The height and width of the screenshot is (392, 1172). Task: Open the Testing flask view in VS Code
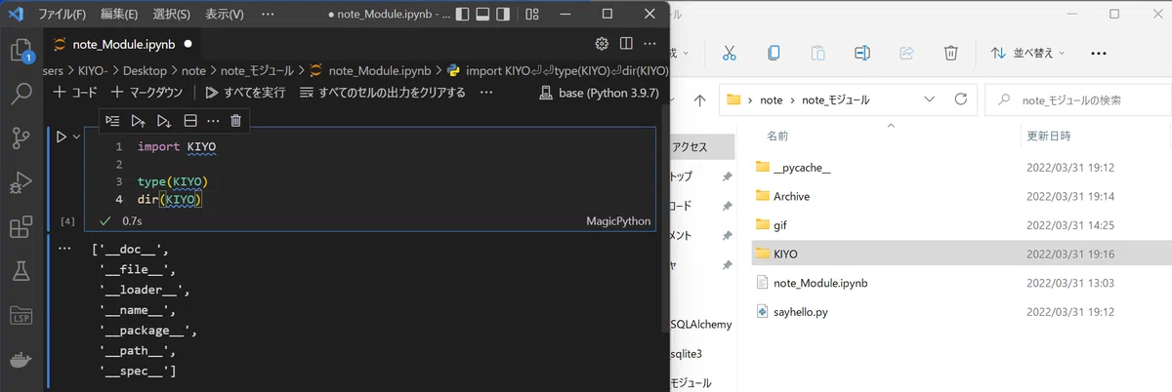[x=21, y=271]
